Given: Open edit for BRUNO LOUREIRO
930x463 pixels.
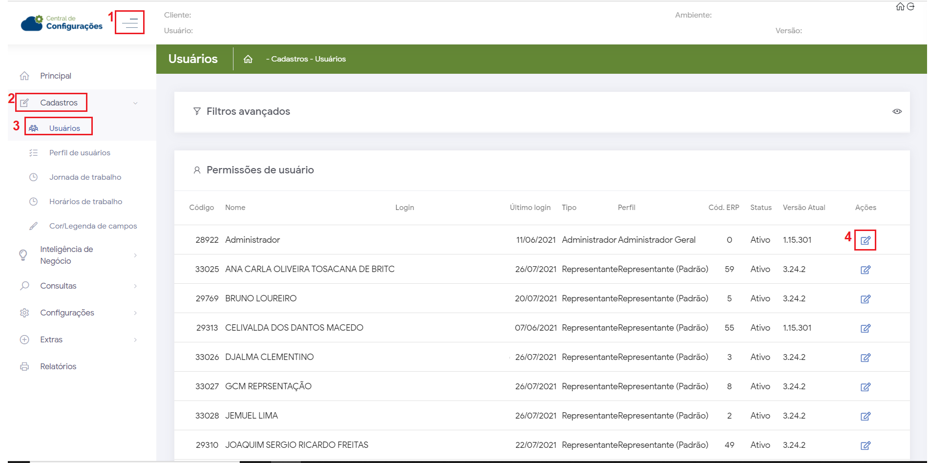Looking at the screenshot, I should coord(865,299).
